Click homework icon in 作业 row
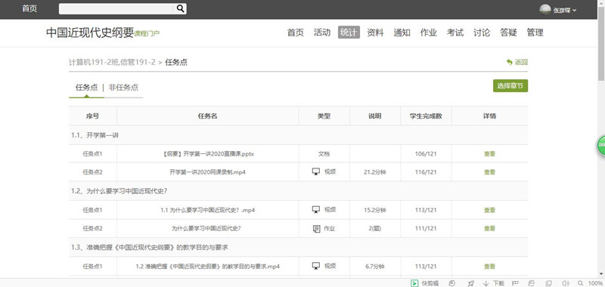This screenshot has width=605, height=287. coord(316,228)
